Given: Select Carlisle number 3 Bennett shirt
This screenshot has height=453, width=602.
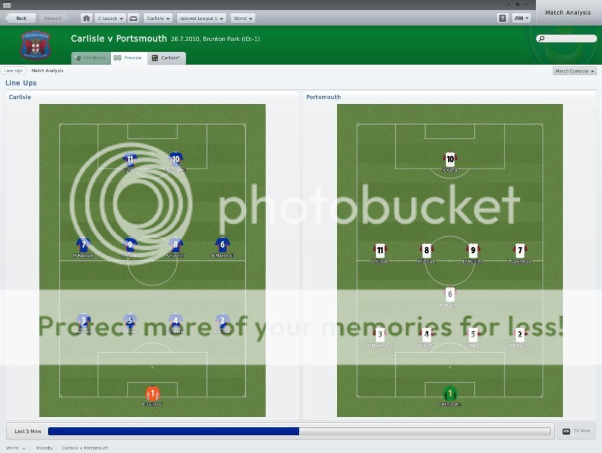Looking at the screenshot, I should coord(83,320).
